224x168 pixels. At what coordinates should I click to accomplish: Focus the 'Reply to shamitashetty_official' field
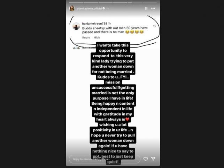pos(105,159)
